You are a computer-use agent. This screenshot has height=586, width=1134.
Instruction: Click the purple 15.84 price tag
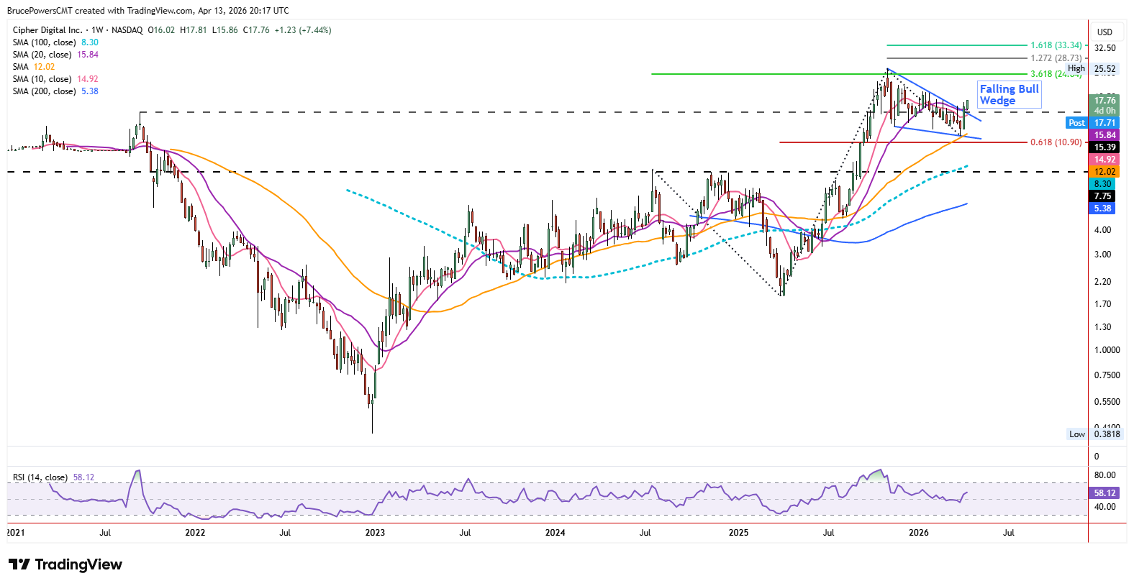(x=1104, y=135)
